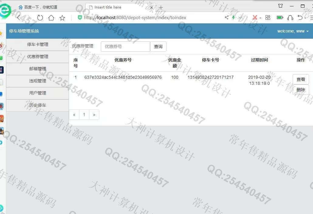The width and height of the screenshot is (313, 214).
Task: Go to the browser home page icon
Action: (x=51, y=18)
